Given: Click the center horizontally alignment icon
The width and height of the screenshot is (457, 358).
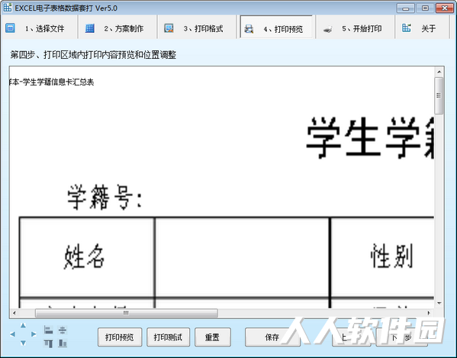Looking at the screenshot, I should [63, 330].
